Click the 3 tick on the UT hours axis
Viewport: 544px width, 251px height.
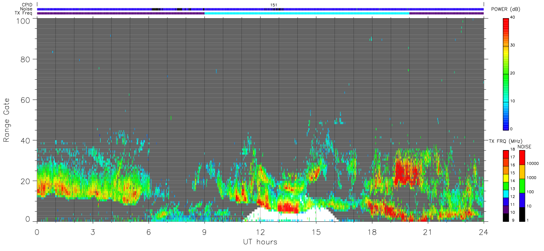point(93,232)
